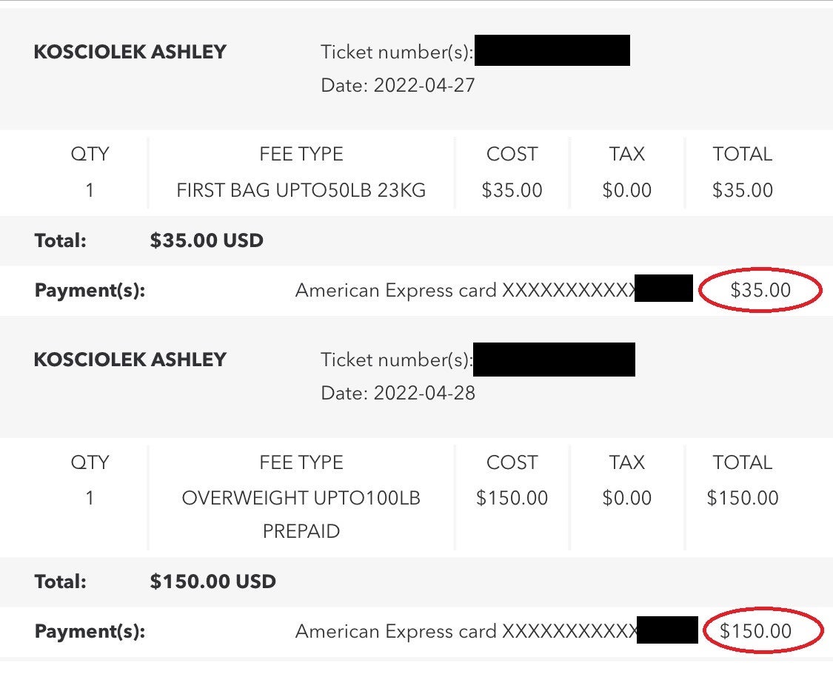Click FIRST BAG UPTO50LB 23KG fee type

click(301, 190)
